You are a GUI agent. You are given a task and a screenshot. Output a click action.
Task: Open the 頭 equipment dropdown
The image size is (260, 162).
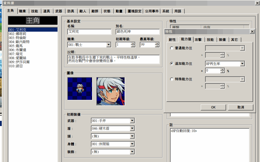113,136
